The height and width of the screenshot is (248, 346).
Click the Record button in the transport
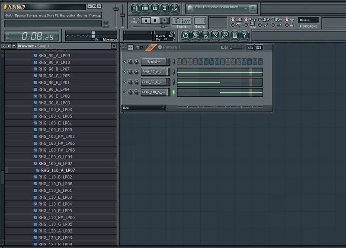pos(165,20)
